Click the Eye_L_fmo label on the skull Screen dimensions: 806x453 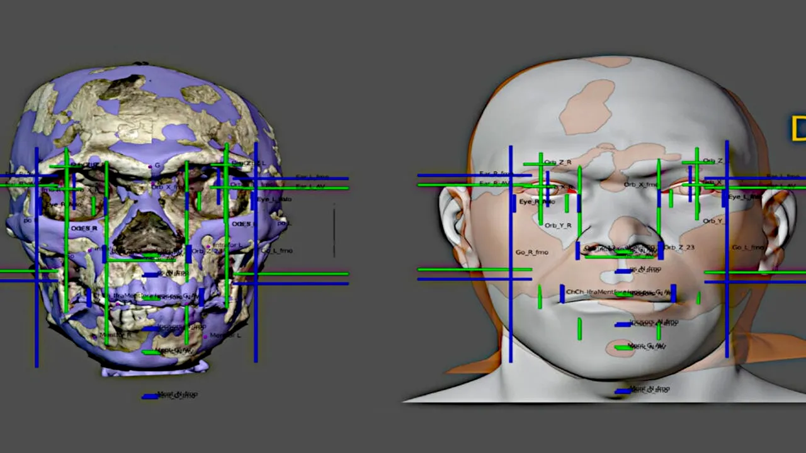pyautogui.click(x=275, y=199)
